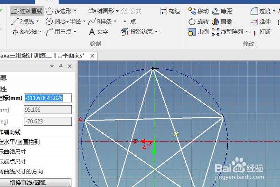The width and height of the screenshot is (280, 187).
Task: Select the 点 point tool
Action: tap(130, 22)
